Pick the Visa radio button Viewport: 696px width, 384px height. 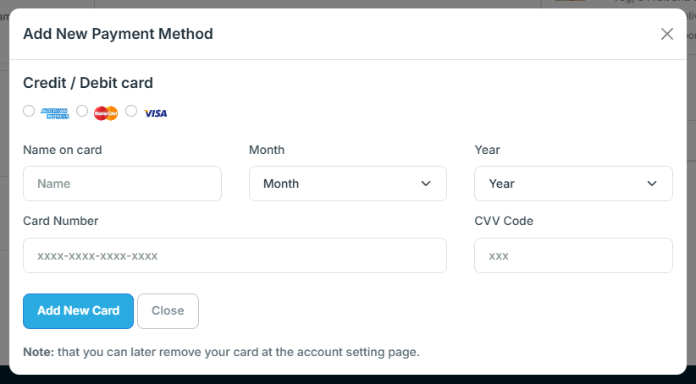tap(131, 111)
